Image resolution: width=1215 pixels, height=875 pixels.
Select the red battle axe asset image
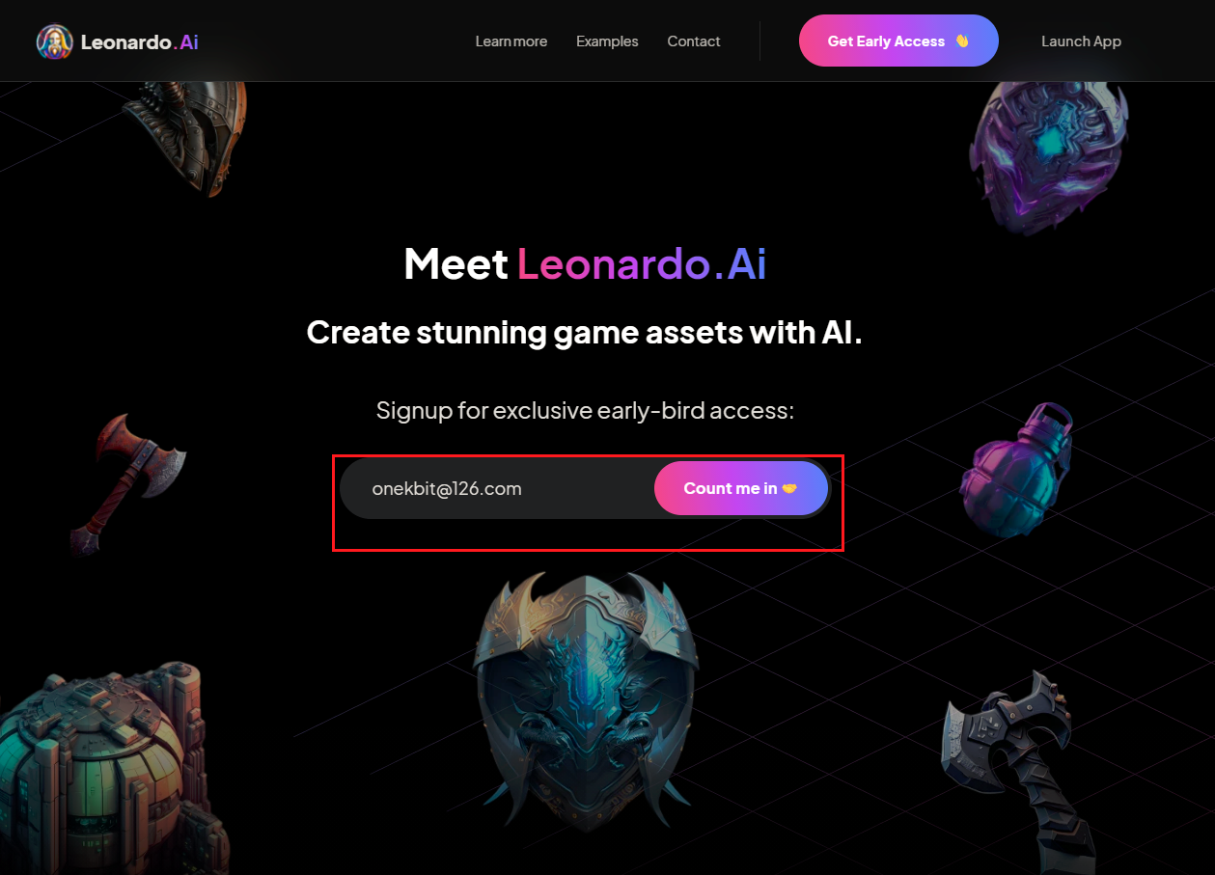point(126,481)
